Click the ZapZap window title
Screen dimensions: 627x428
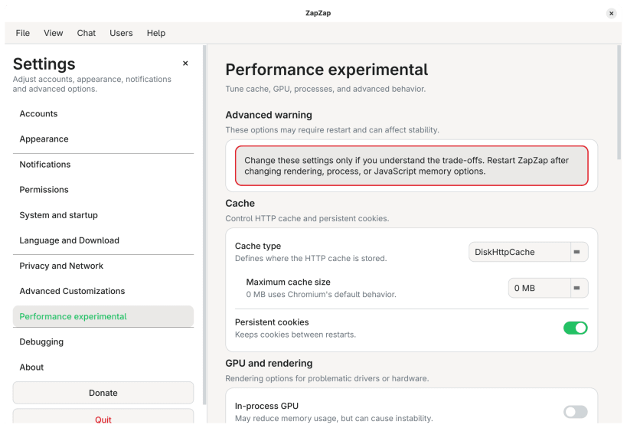318,13
